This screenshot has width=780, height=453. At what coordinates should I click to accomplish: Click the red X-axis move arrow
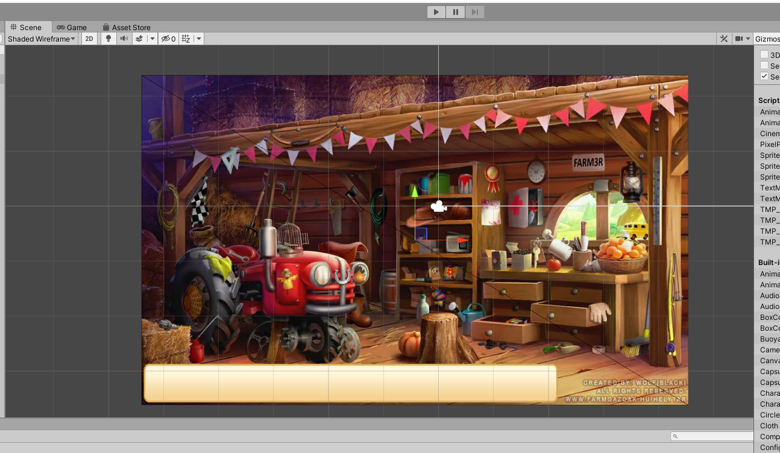[463, 240]
